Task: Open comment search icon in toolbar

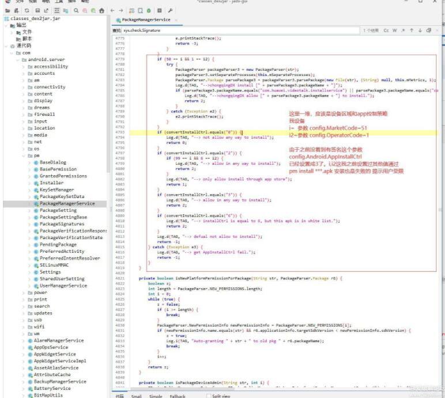Action: point(93,11)
